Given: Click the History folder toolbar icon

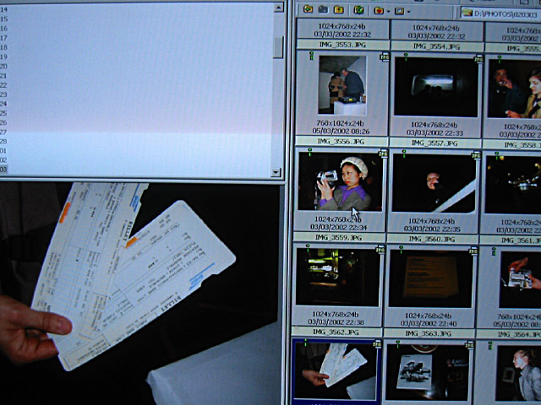Looking at the screenshot, I should point(399,11).
